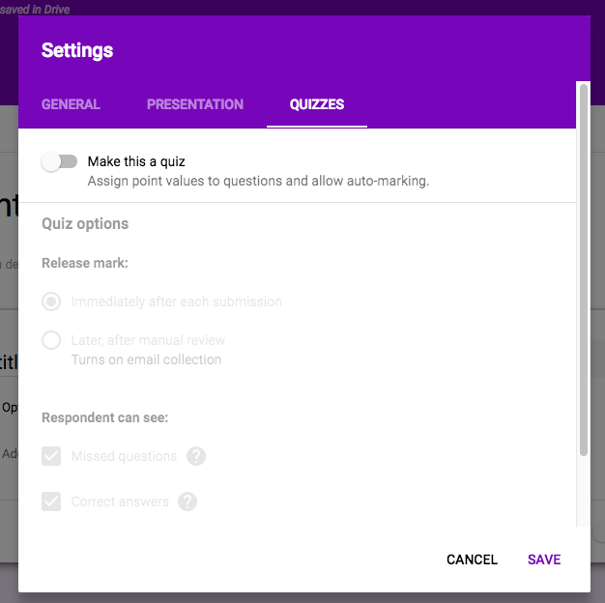Open the Presentation tab

pos(195,104)
